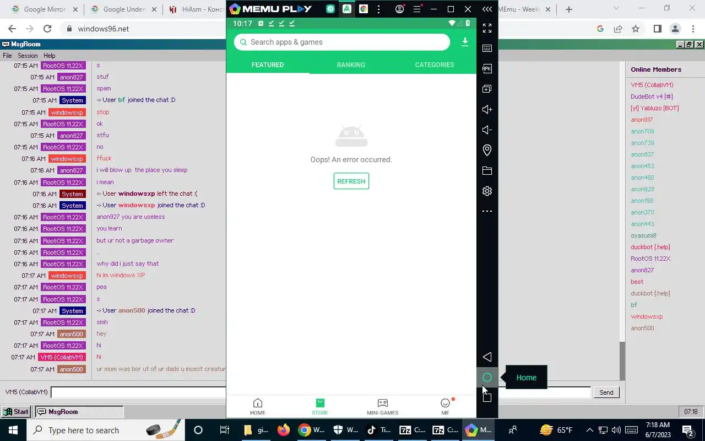Screen dimensions: 705x441
Task: Open the File menu in MsgRoom
Action: click(x=7, y=56)
